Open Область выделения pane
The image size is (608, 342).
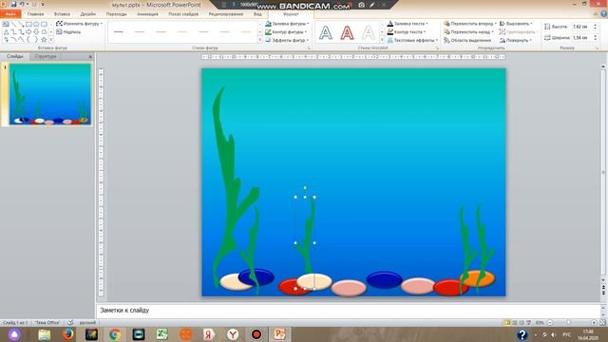(x=467, y=40)
